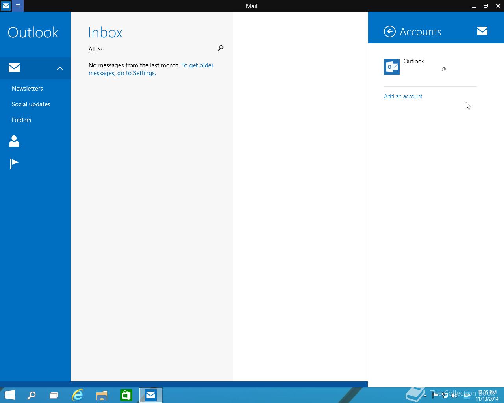Launch Internet Explorer from the taskbar
The height and width of the screenshot is (403, 504).
click(x=78, y=395)
